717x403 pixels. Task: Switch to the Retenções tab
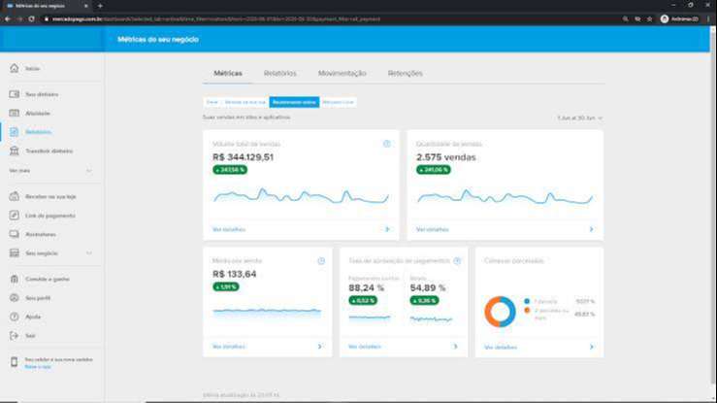point(405,73)
